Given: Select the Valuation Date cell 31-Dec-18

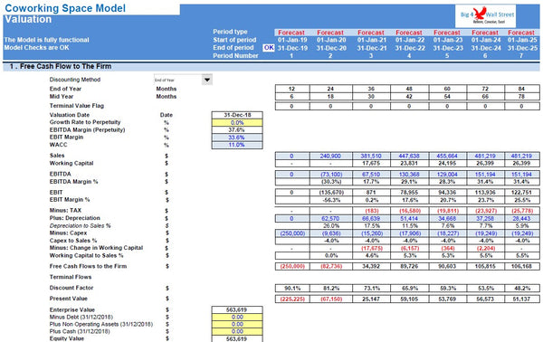Looking at the screenshot, I should click(237, 115).
